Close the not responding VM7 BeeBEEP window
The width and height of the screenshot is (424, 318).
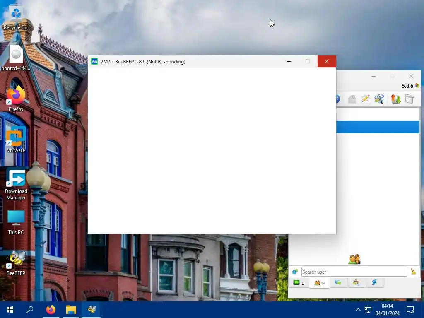[327, 61]
